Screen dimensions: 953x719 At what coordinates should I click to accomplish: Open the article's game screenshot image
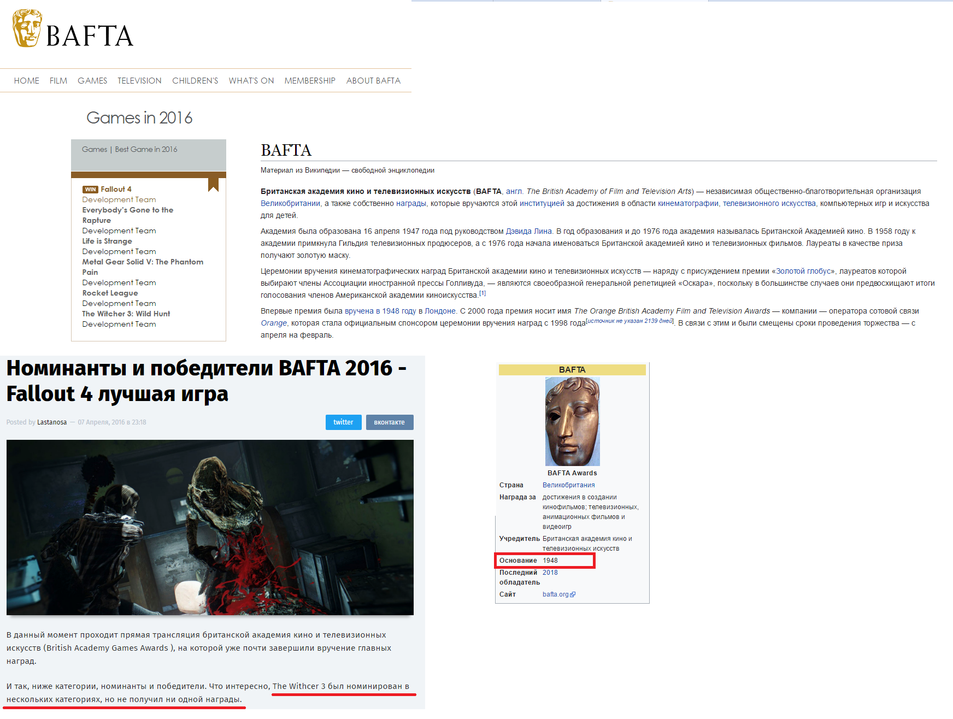pyautogui.click(x=210, y=527)
